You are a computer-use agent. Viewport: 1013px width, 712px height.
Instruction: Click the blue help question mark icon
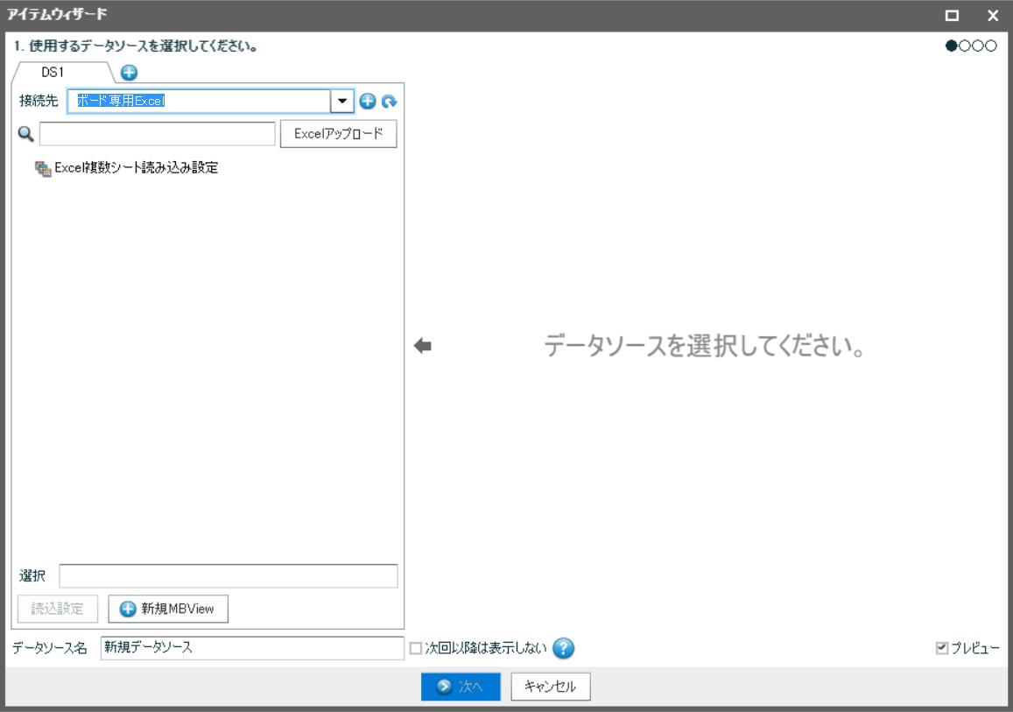(563, 648)
